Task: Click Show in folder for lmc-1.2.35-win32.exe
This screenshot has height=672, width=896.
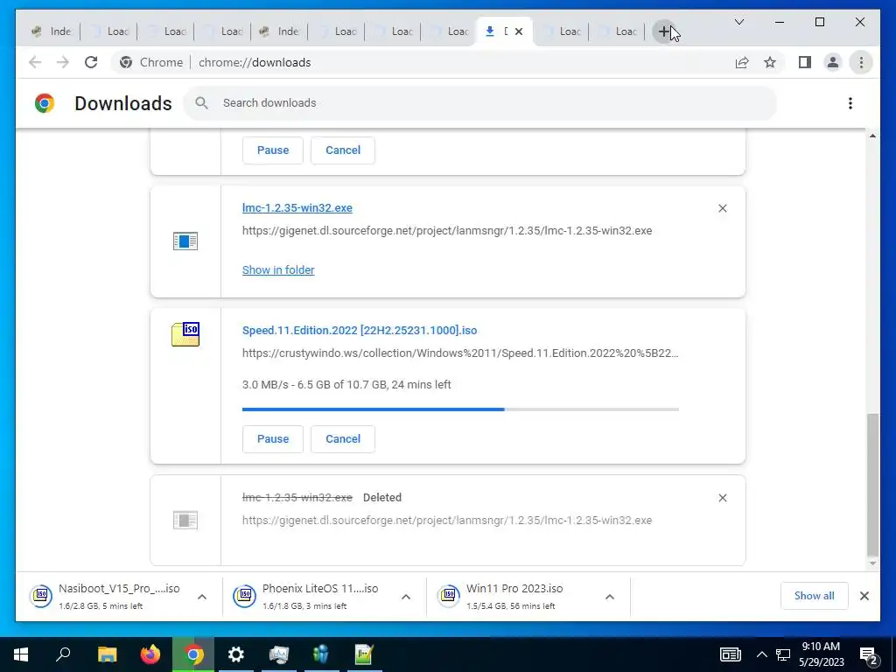Action: pyautogui.click(x=278, y=269)
